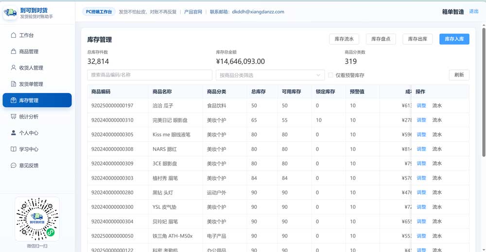
Task: Click the 电子产品 category cell
Action: [217, 236]
